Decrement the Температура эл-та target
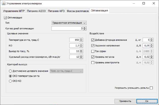The height and width of the screenshot is (105, 159). pos(81,41)
